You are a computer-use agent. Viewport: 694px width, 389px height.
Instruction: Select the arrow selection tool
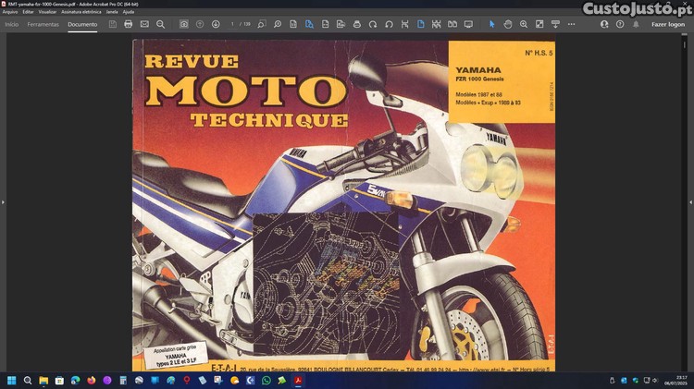(491, 24)
